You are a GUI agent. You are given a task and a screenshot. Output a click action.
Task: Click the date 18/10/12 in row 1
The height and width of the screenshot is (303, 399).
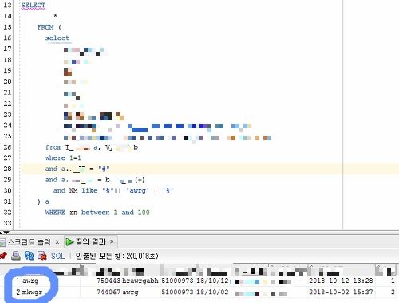212,281
